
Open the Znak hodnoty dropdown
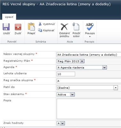[61, 124]
